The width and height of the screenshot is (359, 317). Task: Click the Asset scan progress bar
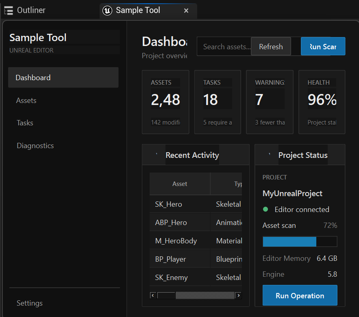click(x=300, y=242)
